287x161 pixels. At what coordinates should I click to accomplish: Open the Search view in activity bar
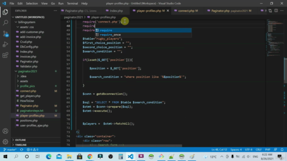(x=5, y=23)
